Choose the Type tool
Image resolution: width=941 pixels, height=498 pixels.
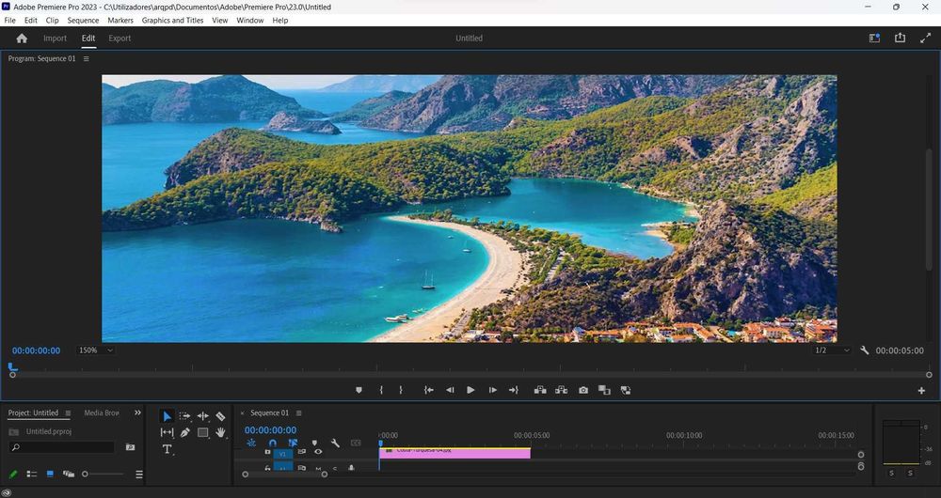pyautogui.click(x=167, y=450)
